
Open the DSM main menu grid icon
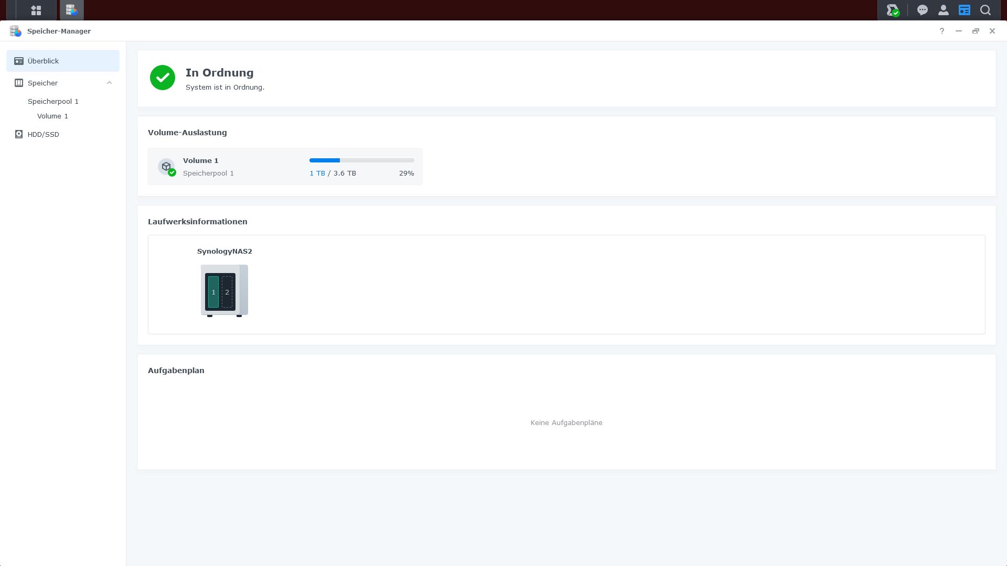(36, 10)
